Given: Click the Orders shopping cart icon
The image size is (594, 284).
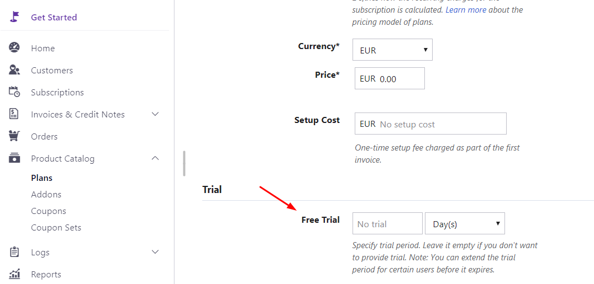Looking at the screenshot, I should click(14, 136).
